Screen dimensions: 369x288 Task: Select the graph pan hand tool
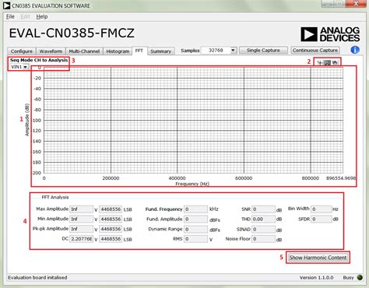[x=335, y=62]
